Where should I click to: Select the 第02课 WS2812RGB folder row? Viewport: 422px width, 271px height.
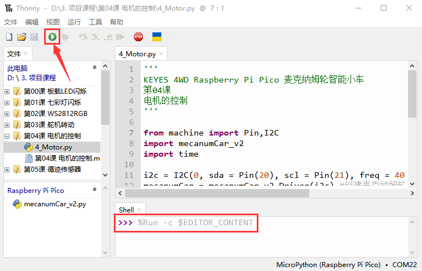click(52, 114)
